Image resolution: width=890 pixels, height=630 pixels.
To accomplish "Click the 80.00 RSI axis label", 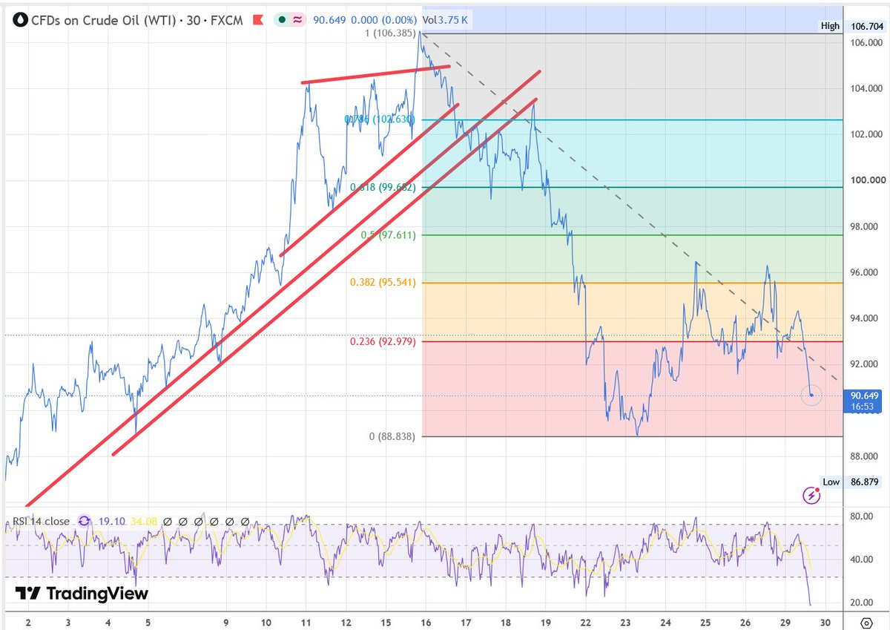I will (x=862, y=516).
